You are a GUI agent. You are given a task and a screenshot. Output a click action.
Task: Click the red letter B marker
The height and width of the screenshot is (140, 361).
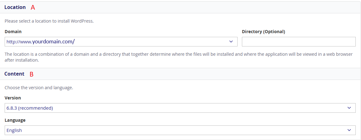31,74
